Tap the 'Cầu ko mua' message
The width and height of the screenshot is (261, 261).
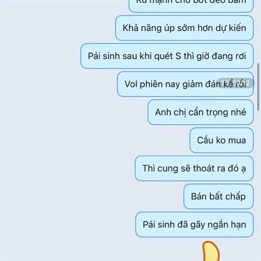[x=221, y=141]
